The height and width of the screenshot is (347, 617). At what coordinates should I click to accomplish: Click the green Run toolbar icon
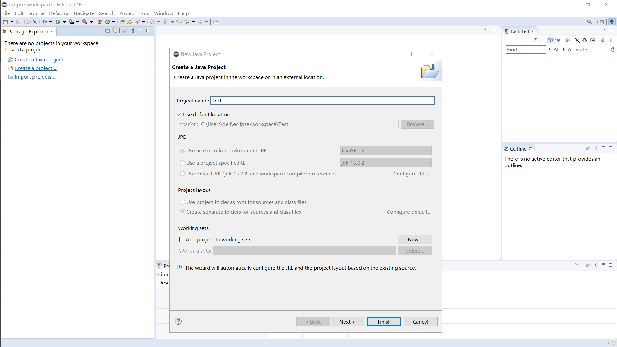[x=58, y=22]
